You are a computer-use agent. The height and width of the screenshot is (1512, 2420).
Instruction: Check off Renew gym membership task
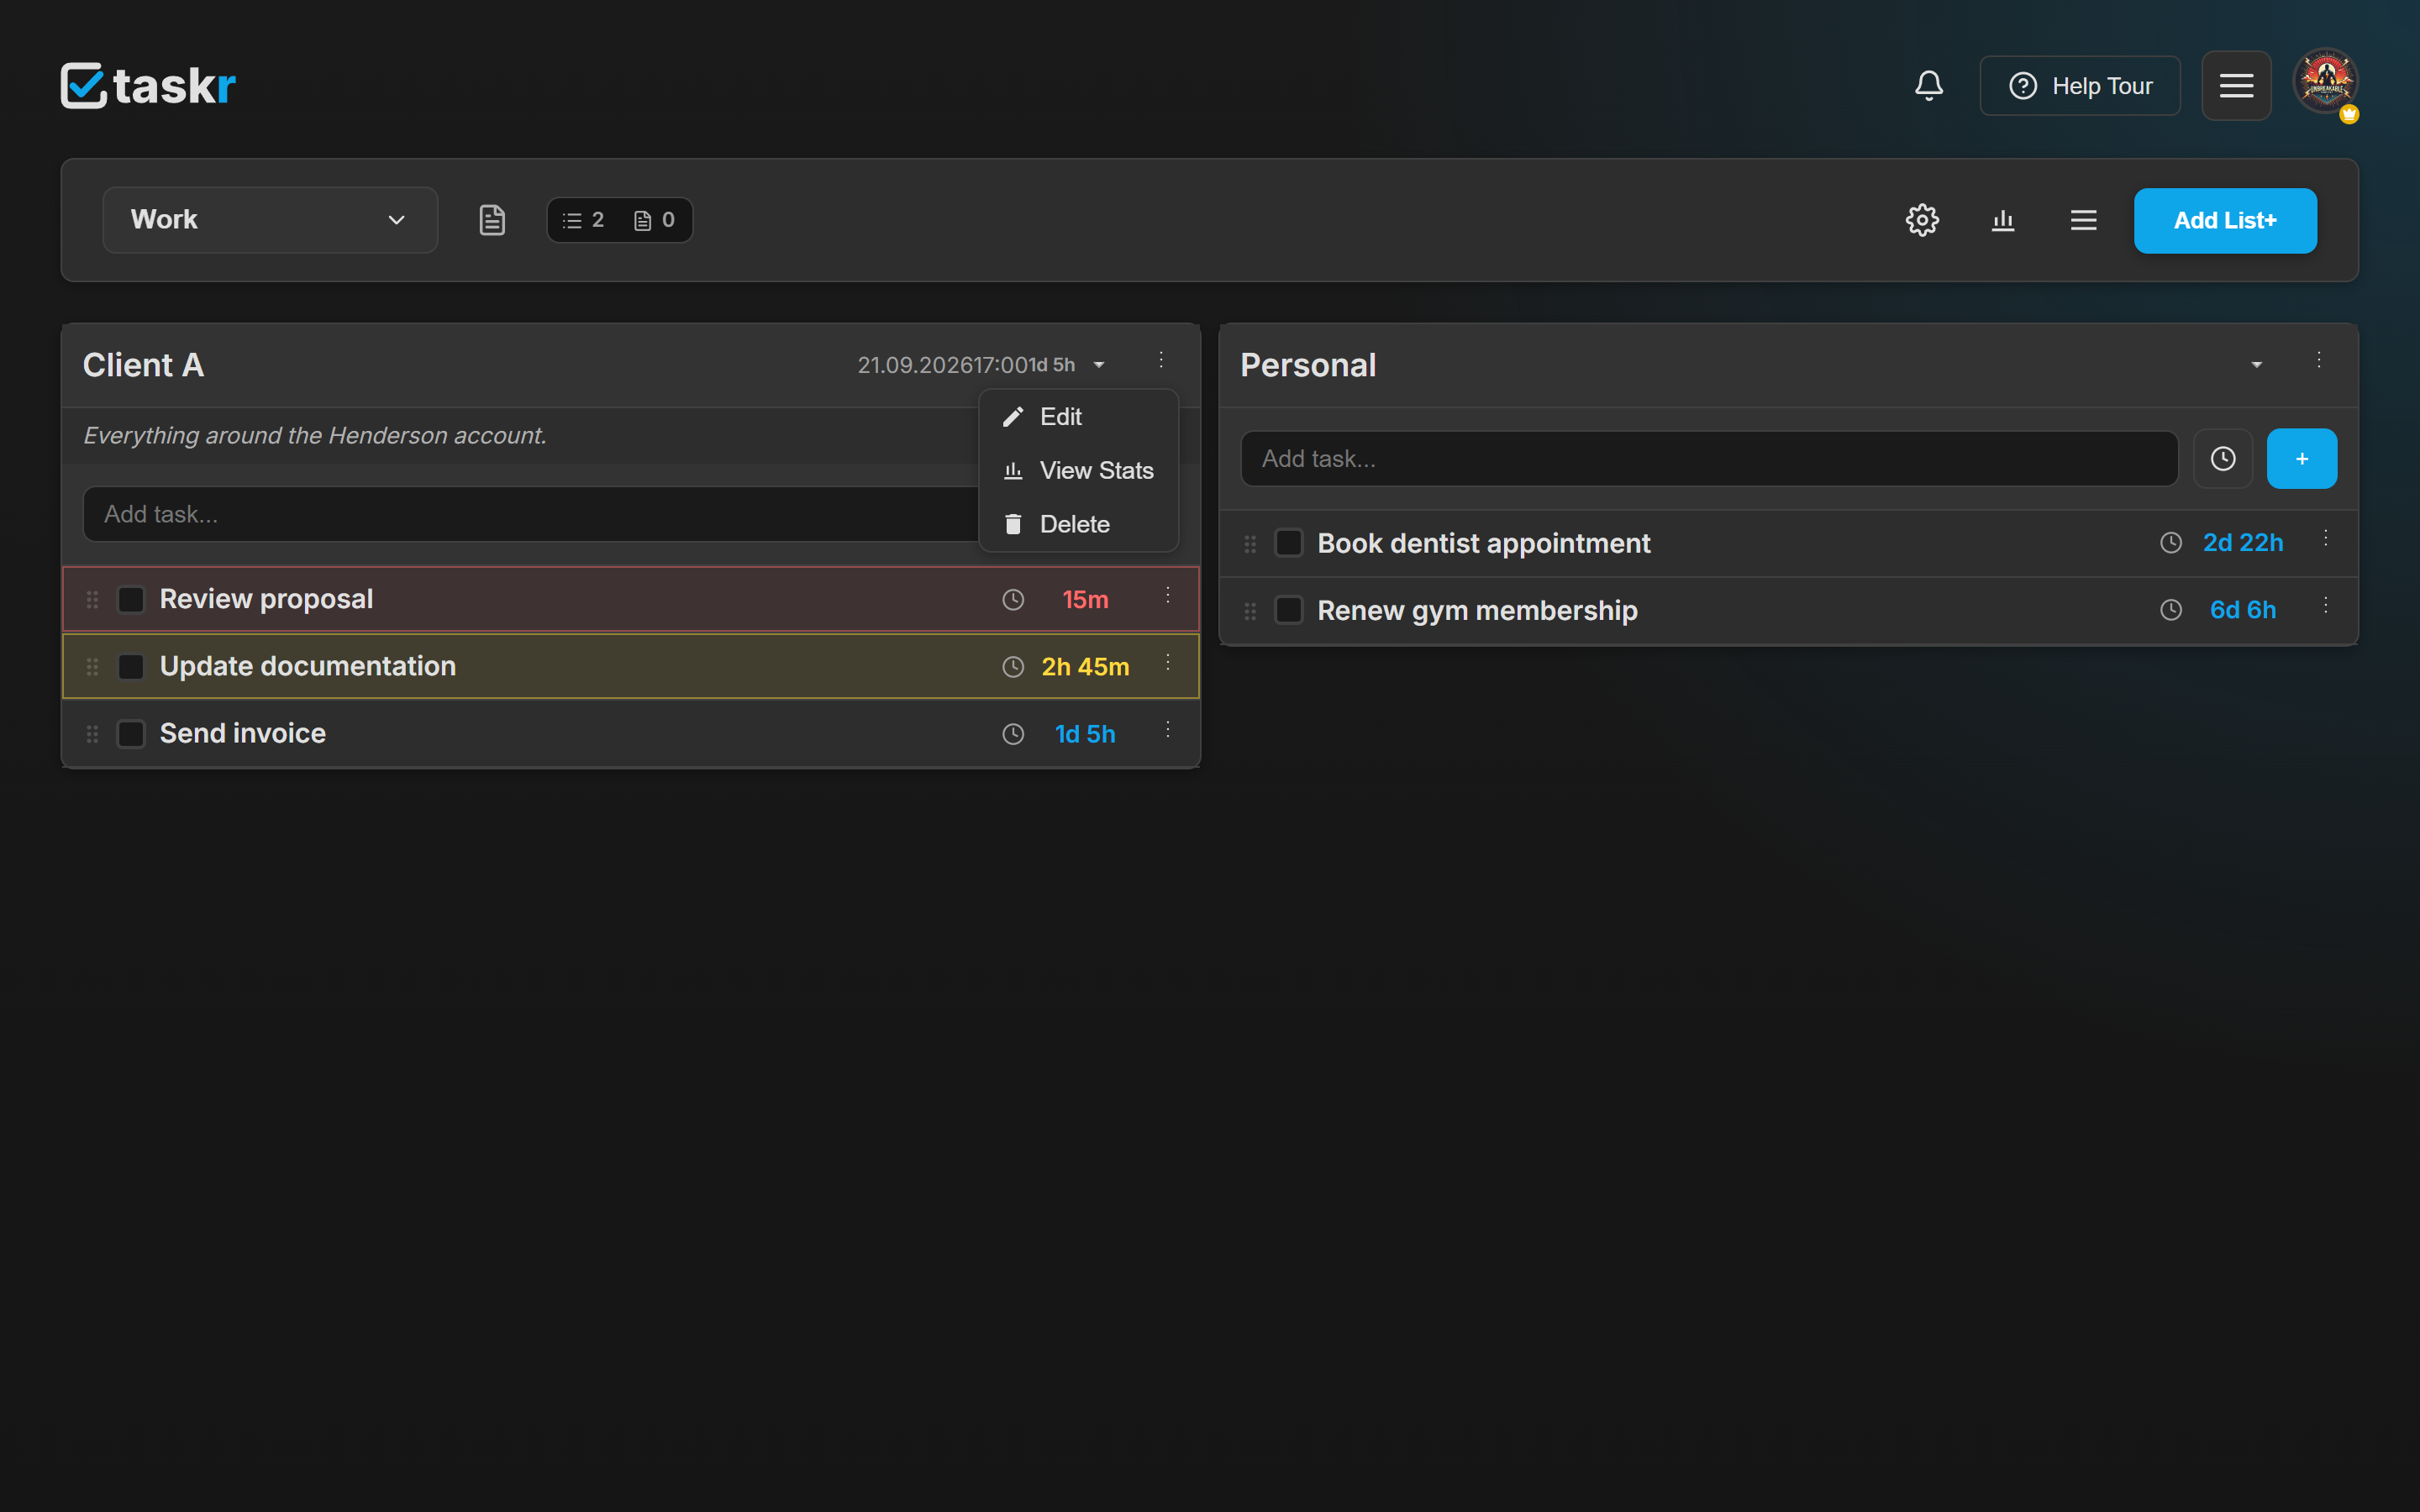(1289, 610)
